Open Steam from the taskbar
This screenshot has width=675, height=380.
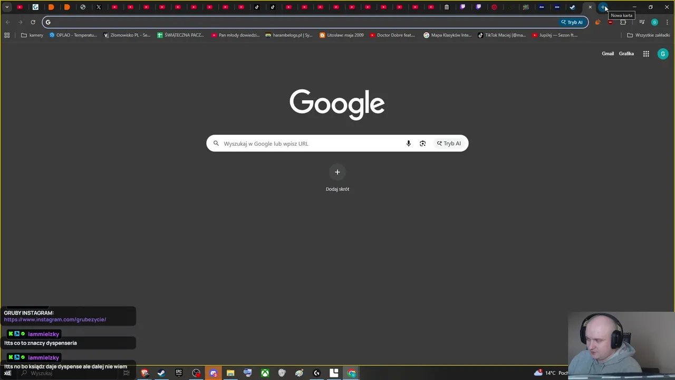161,373
